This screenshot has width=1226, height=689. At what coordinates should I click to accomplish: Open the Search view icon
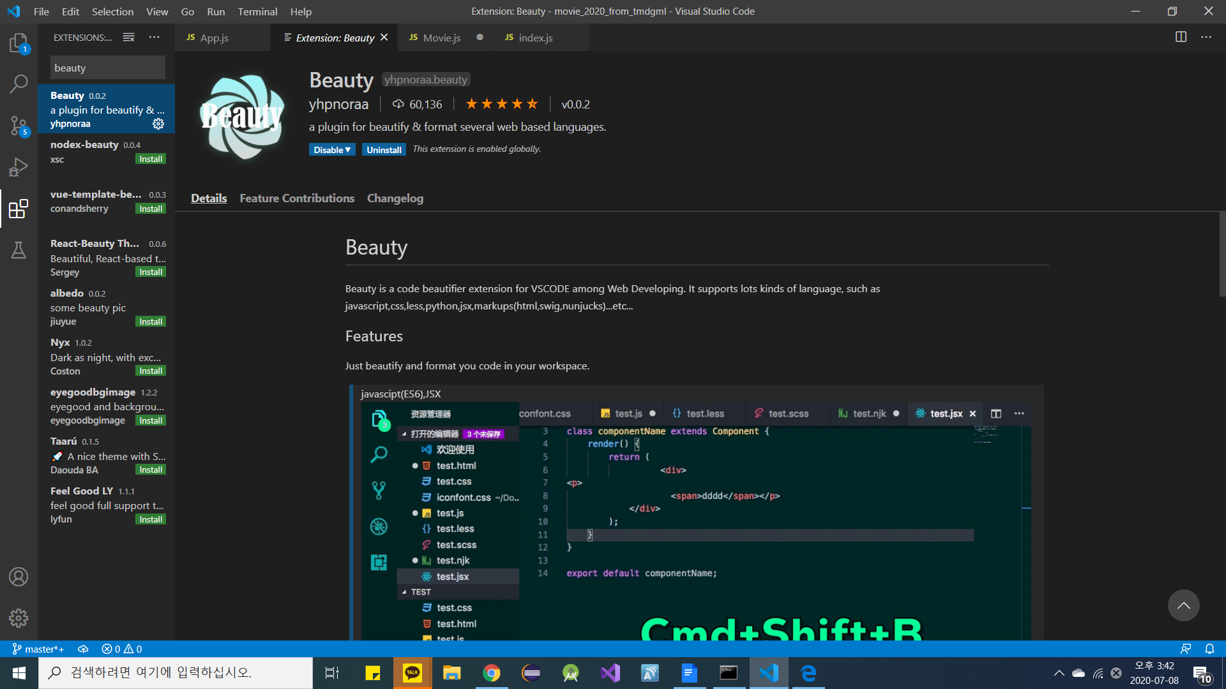[x=19, y=84]
